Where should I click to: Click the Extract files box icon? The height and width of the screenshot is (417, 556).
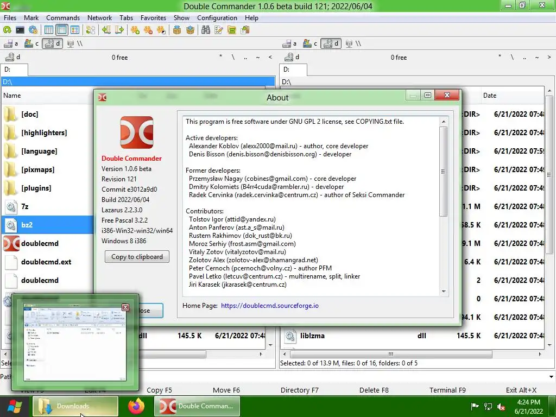pyautogui.click(x=191, y=30)
